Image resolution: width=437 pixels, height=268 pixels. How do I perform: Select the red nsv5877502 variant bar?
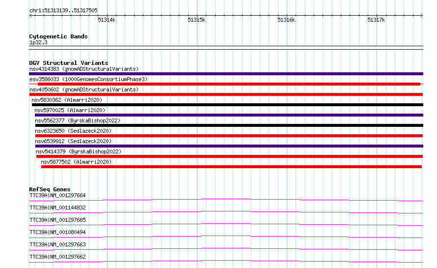pyautogui.click(x=231, y=167)
